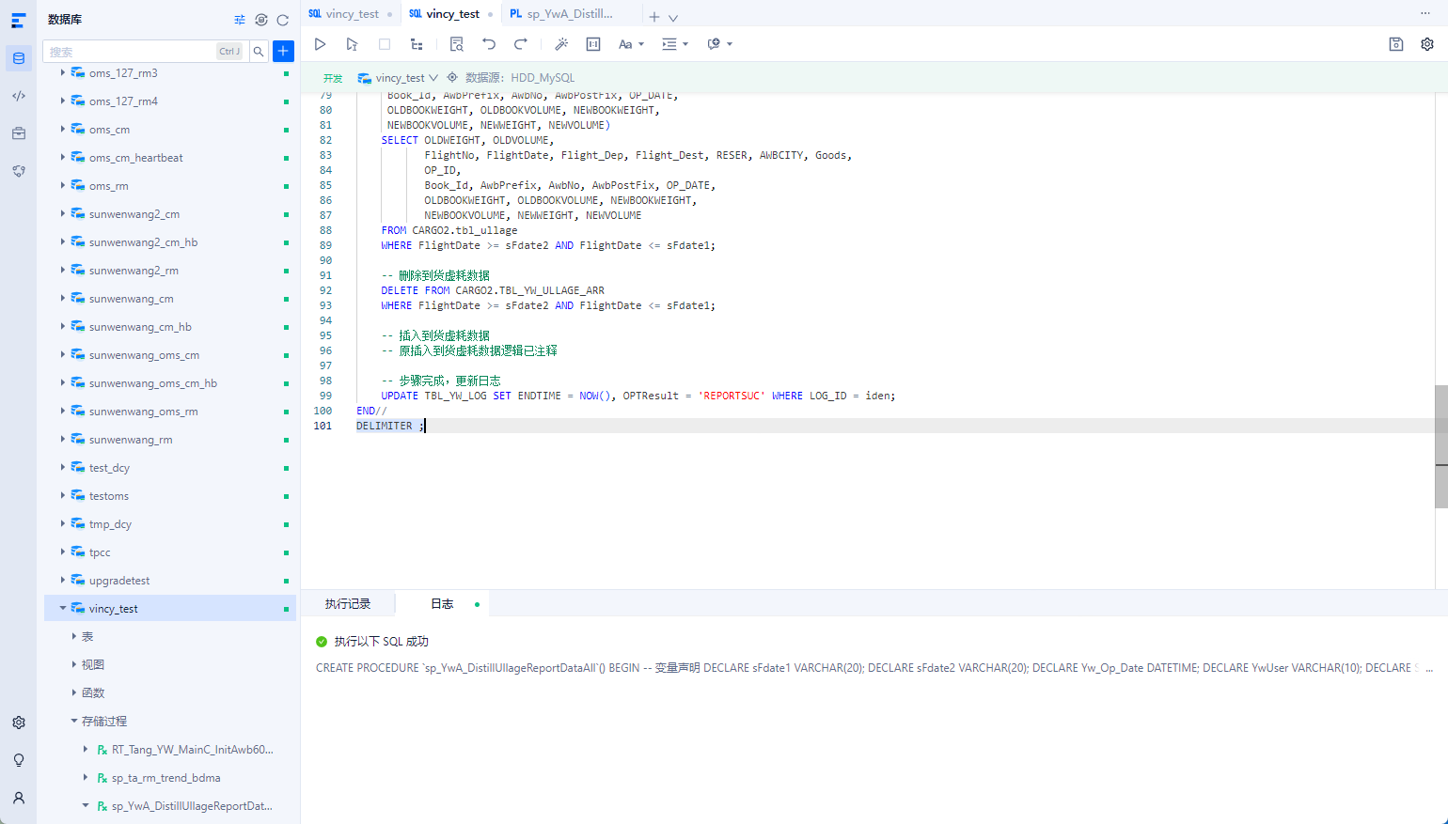Image resolution: width=1448 pixels, height=824 pixels.
Task: Collapse the vincy_test database node
Action: point(63,608)
